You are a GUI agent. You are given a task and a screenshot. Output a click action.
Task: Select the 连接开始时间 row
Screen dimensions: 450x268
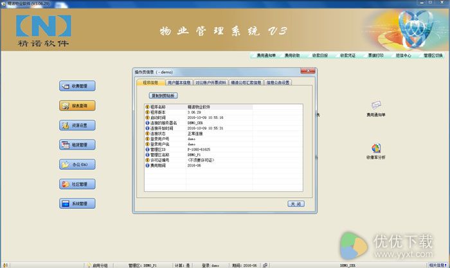223,129
